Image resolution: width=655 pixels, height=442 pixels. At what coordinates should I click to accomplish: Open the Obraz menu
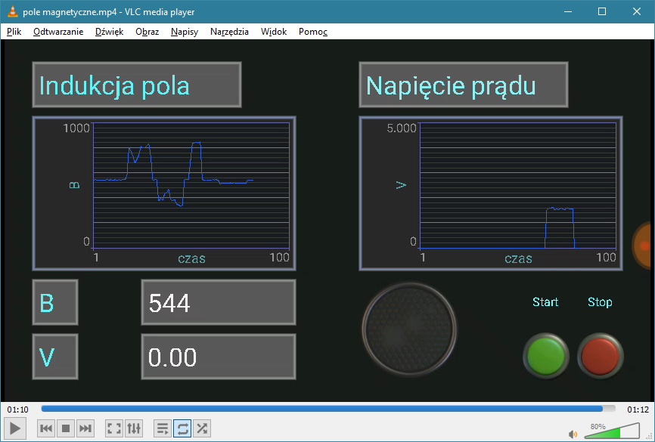pos(147,32)
